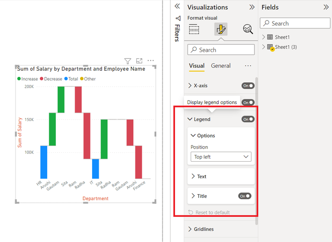Screen dimensions: 332x242
Task: Turn off the legend Title toggle
Action: (x=245, y=196)
